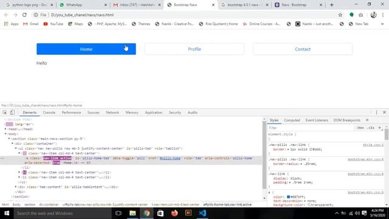Open Visual Studio Code from the taskbar
389x219 pixels.
pos(202,214)
